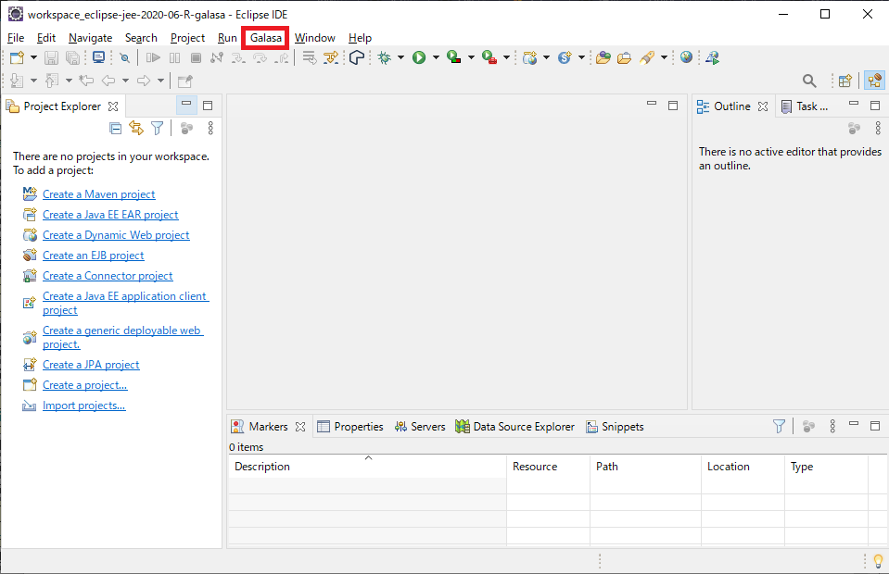
Task: Open the New wizard dropdown arrow
Action: [x=33, y=57]
